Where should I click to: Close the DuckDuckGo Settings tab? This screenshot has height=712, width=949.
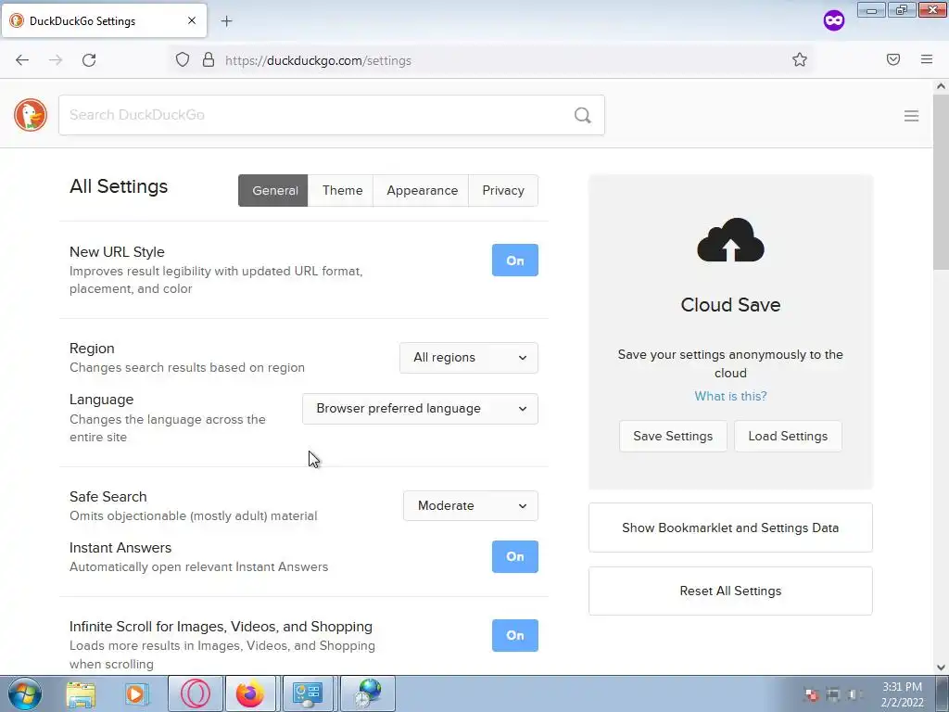pos(192,20)
